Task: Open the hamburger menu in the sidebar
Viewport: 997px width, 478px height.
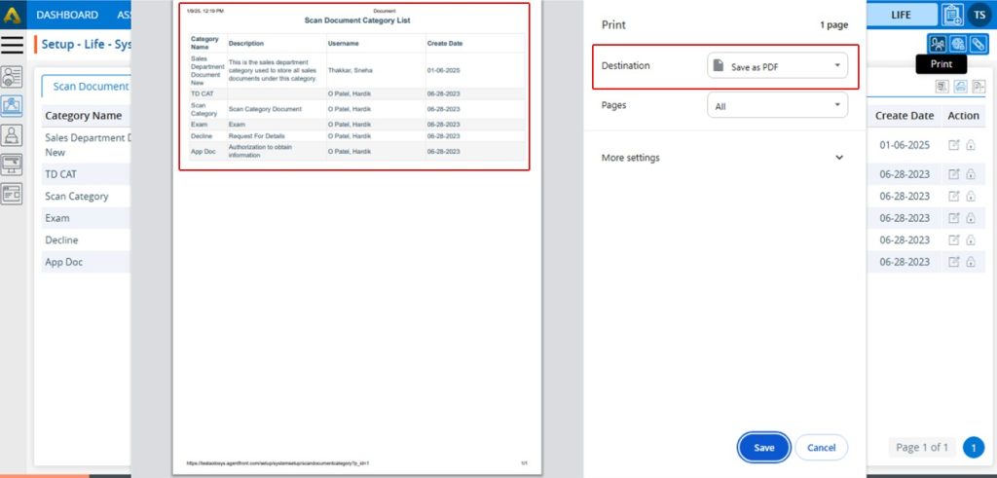Action: (13, 45)
